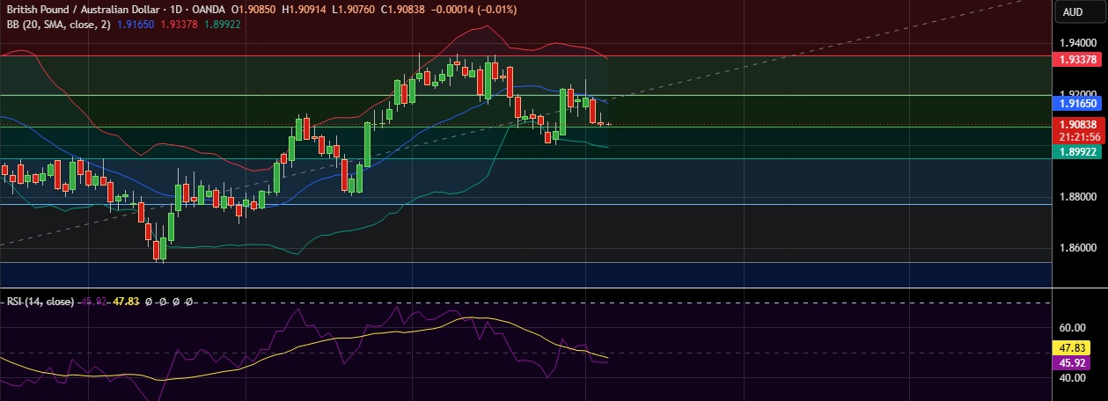Click the O1.90850 open value in header
The image size is (1108, 401).
(253, 9)
